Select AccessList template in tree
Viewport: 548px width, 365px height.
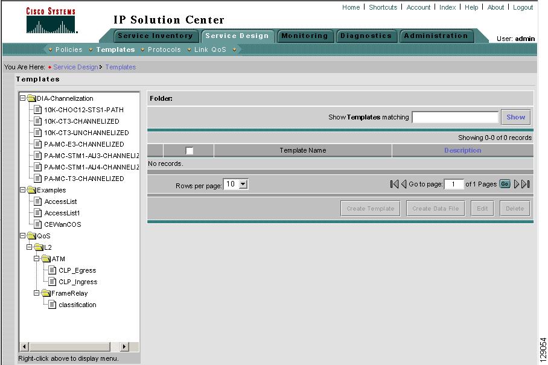pyautogui.click(x=60, y=202)
